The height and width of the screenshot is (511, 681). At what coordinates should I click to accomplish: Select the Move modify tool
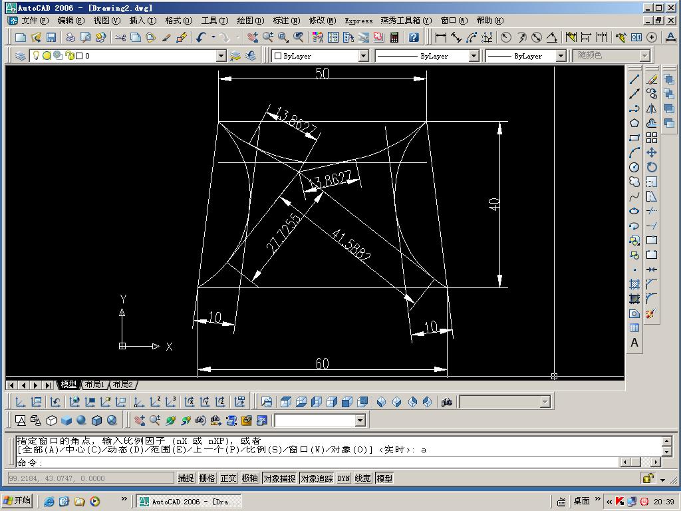(652, 152)
